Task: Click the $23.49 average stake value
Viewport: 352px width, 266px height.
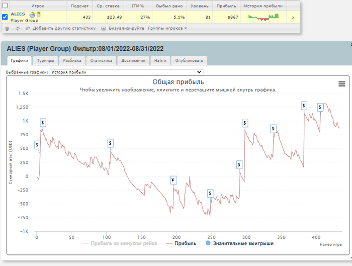Action: 114,17
